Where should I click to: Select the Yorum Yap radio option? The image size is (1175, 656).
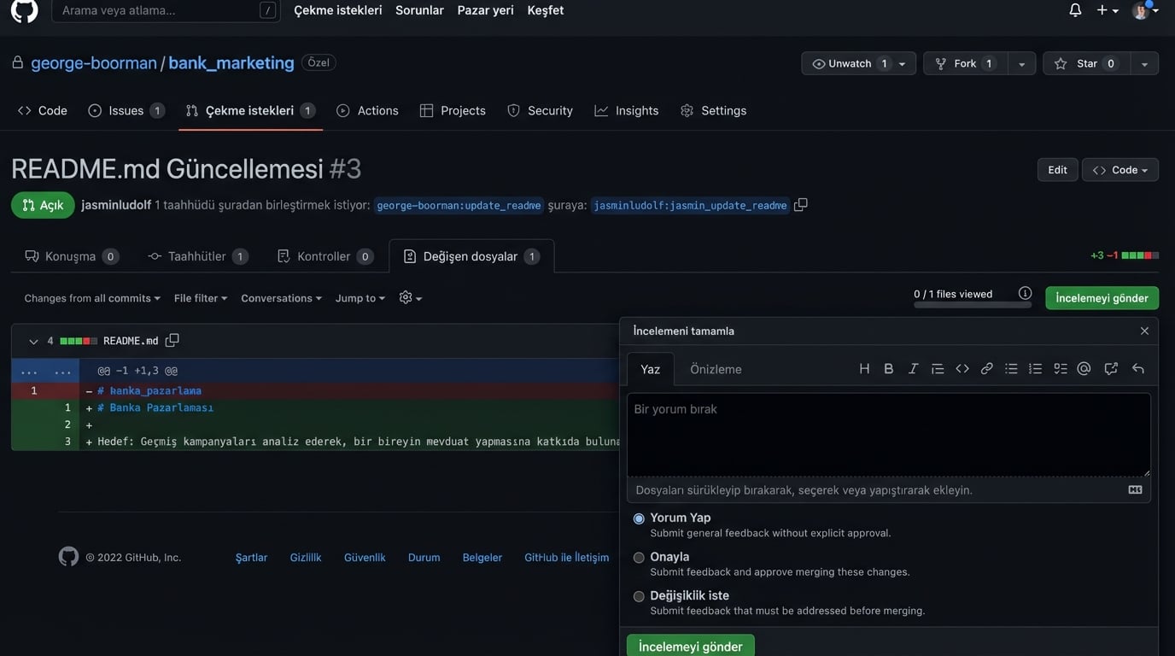coord(639,518)
